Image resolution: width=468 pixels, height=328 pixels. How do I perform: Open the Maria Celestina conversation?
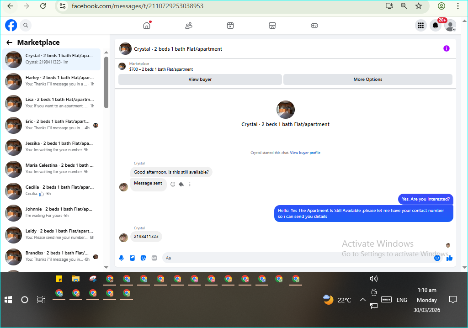tap(52, 169)
